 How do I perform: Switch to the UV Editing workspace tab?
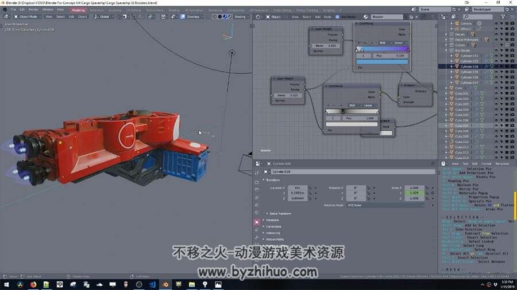click(x=133, y=10)
